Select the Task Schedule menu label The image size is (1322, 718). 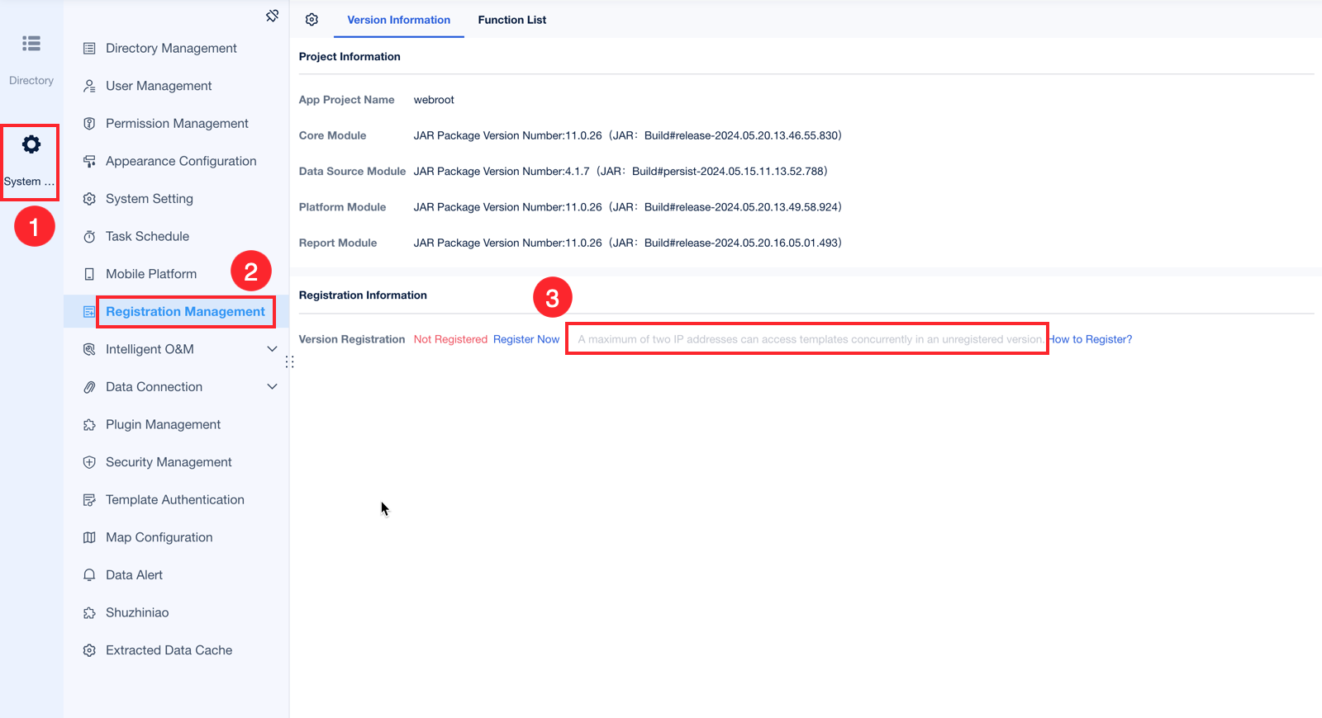(x=147, y=237)
